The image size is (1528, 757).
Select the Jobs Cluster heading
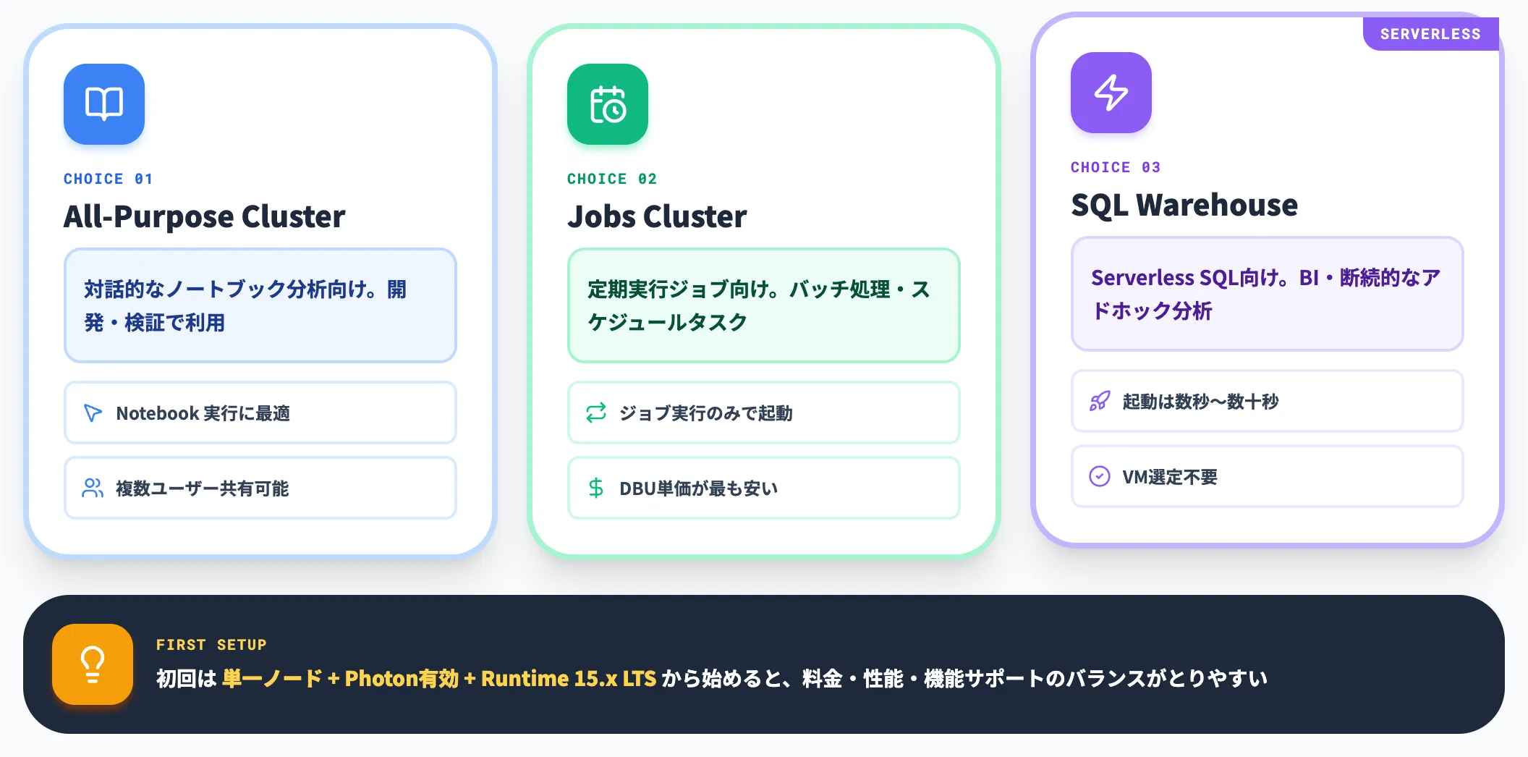click(x=657, y=216)
